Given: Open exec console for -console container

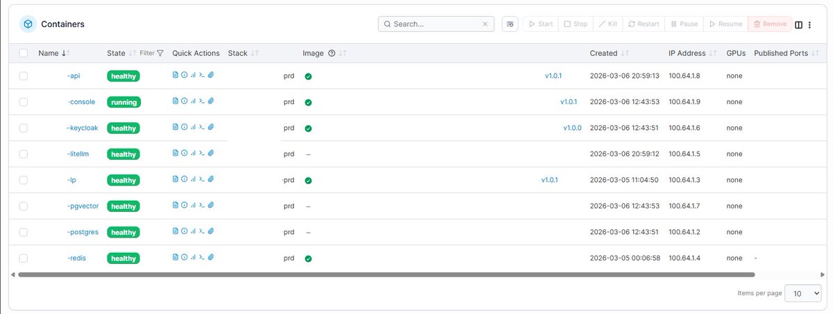Looking at the screenshot, I should coord(202,101).
